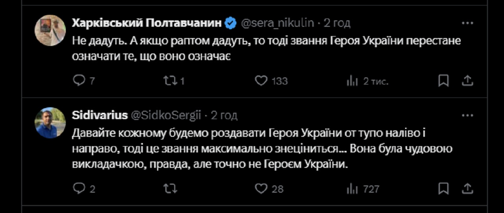Click the verified badge next to Полтавчанин
The width and height of the screenshot is (504, 213).
pos(231,24)
